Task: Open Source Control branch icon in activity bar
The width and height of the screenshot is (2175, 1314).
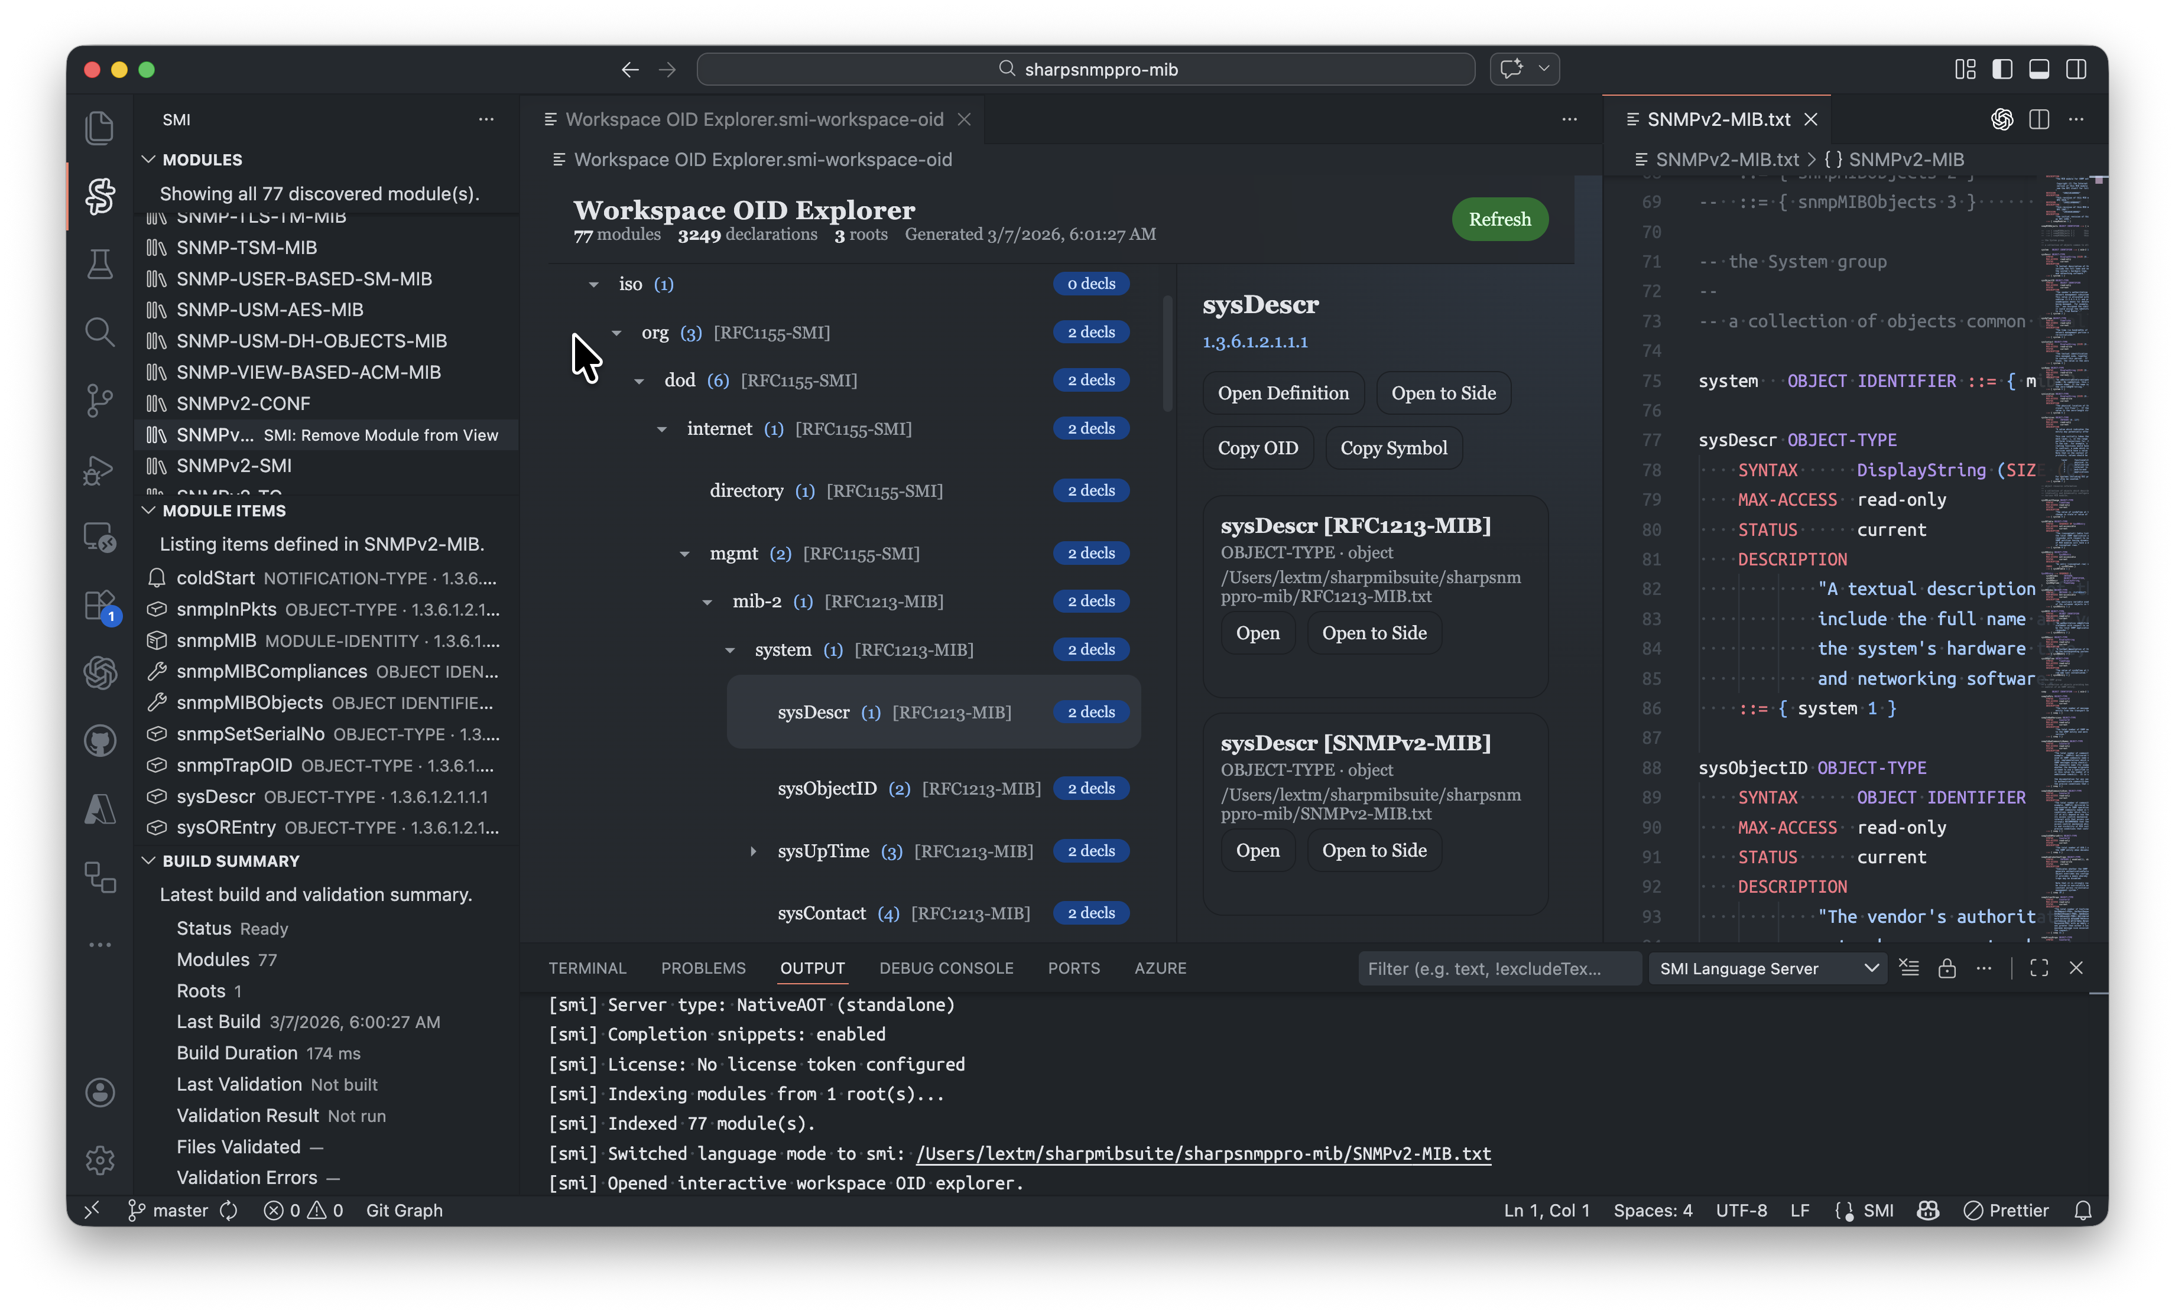Action: [100, 401]
